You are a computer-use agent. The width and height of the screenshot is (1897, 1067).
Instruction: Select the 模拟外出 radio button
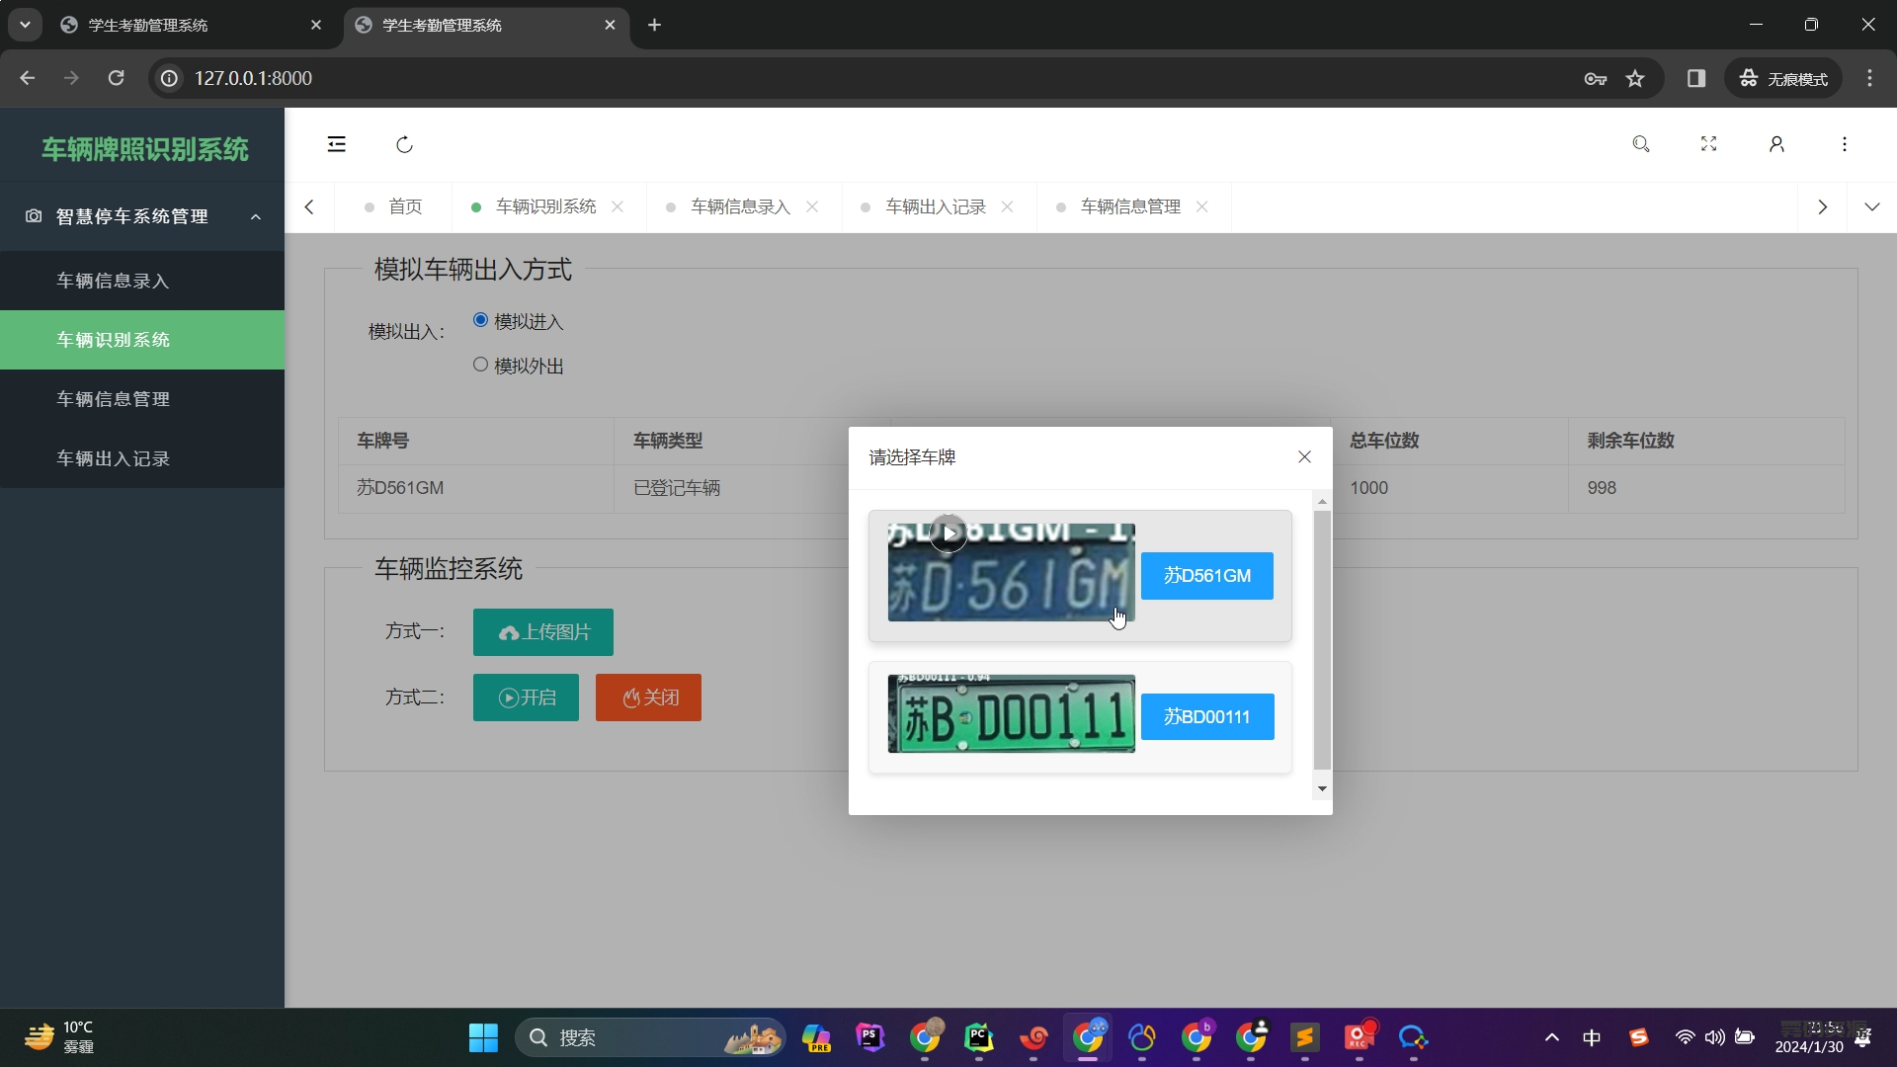coord(480,365)
